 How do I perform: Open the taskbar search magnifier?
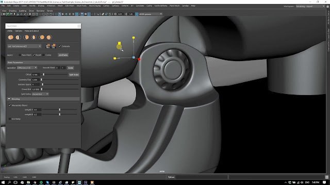coord(9,182)
